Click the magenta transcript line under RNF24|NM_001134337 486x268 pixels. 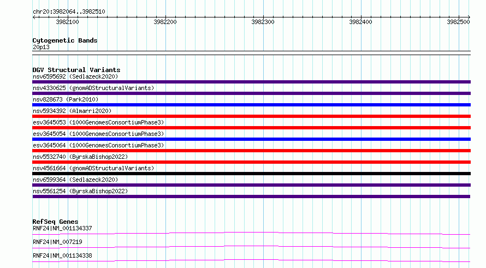pyautogui.click(x=251, y=233)
